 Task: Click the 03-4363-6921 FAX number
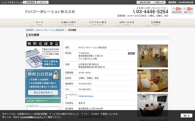pyautogui.click(x=85, y=89)
